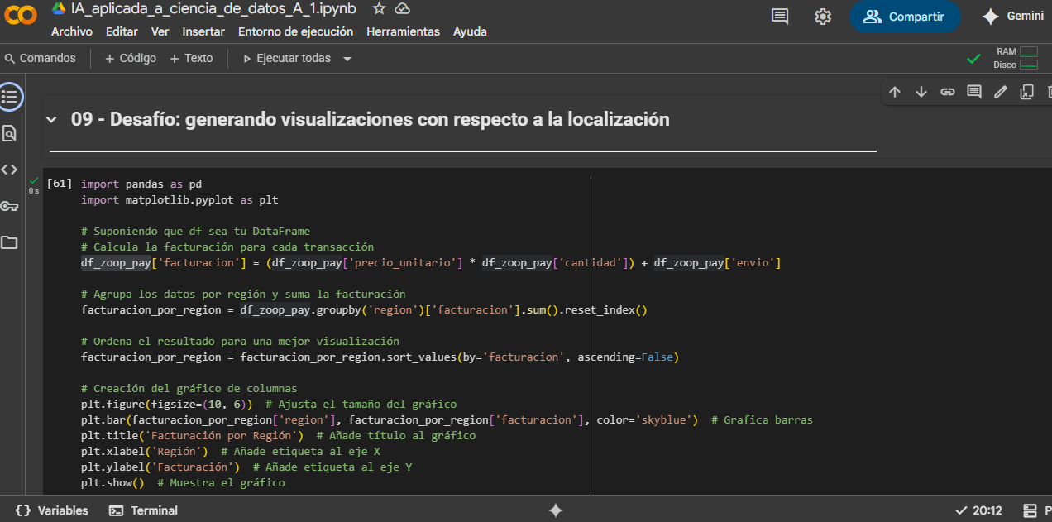The width and height of the screenshot is (1052, 522).
Task: Add a code cell with + Código
Action: (x=131, y=58)
